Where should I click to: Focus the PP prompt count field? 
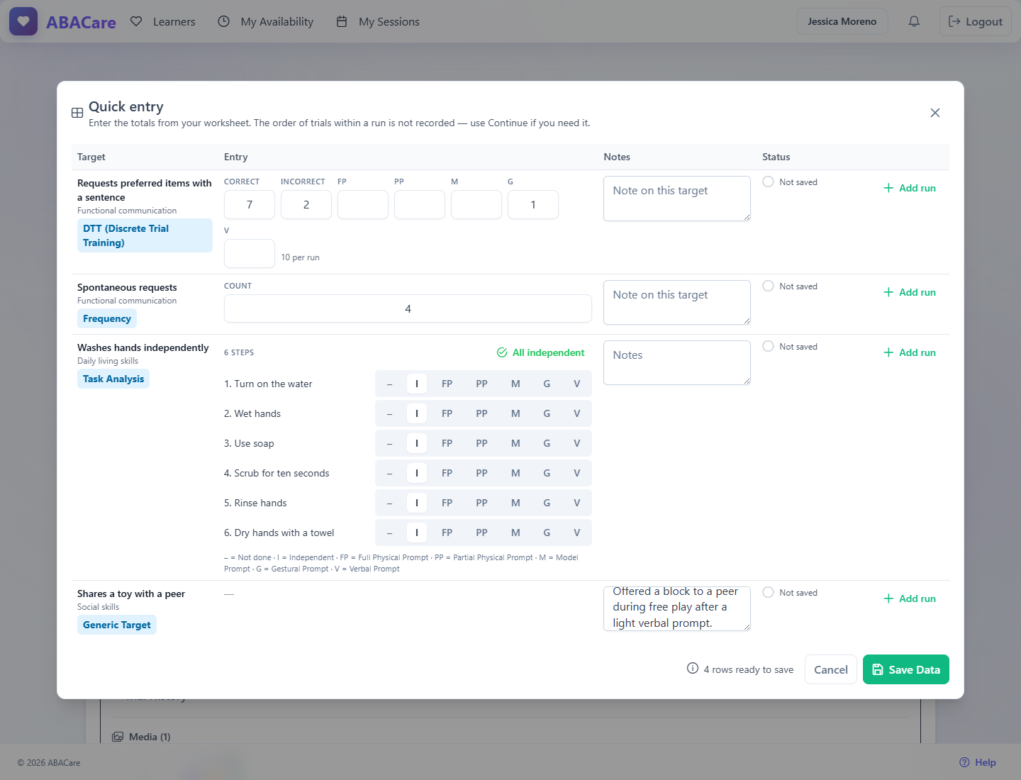click(420, 204)
